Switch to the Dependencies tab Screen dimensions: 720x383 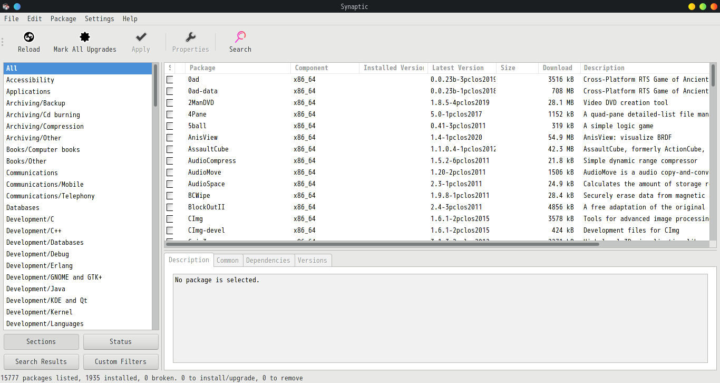pyautogui.click(x=268, y=260)
